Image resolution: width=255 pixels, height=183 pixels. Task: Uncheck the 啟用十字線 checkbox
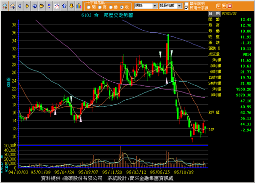pos(186,8)
